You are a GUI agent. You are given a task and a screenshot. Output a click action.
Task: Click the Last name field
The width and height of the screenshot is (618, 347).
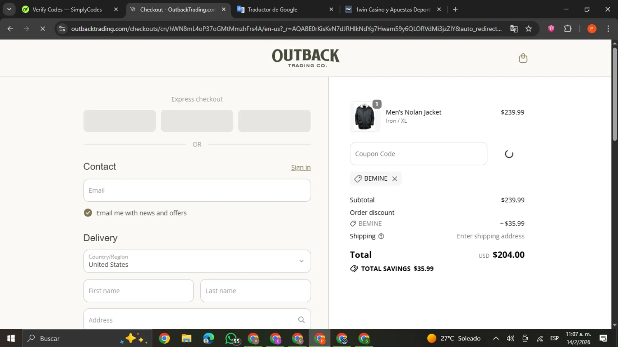point(255,291)
